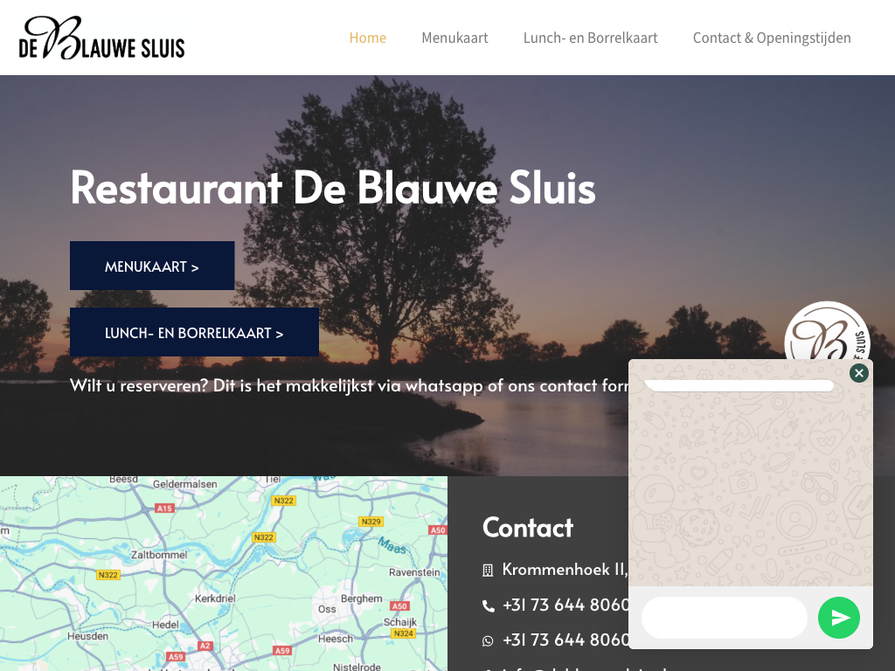This screenshot has width=895, height=671.
Task: Click the De Blauwe Sluis logo
Action: coord(101,38)
